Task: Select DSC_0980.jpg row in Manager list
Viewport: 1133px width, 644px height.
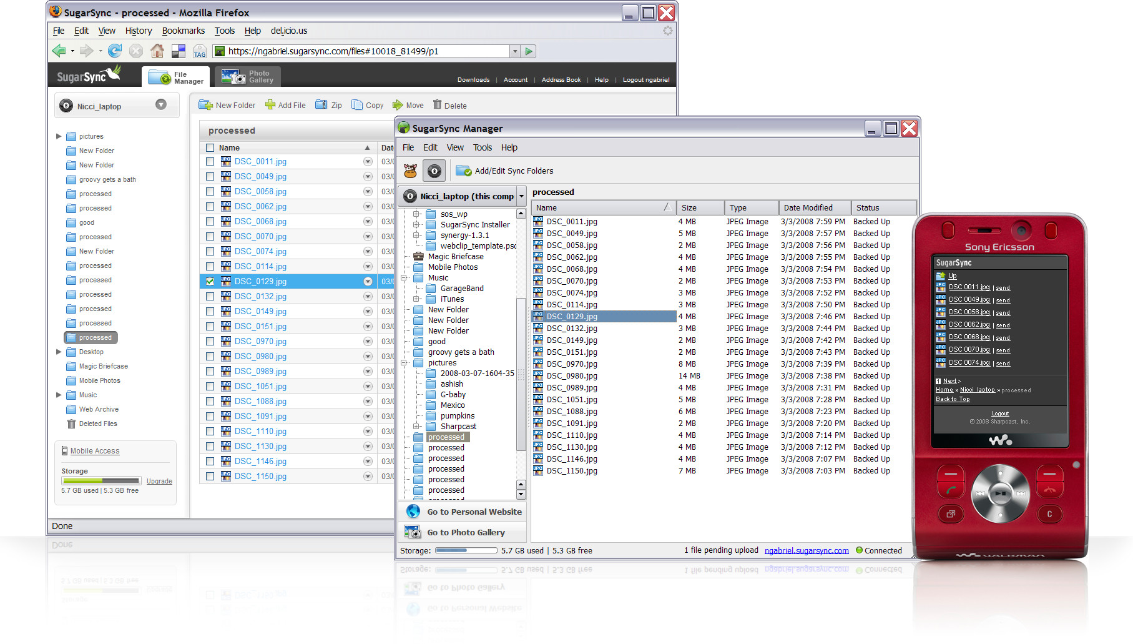Action: [724, 375]
